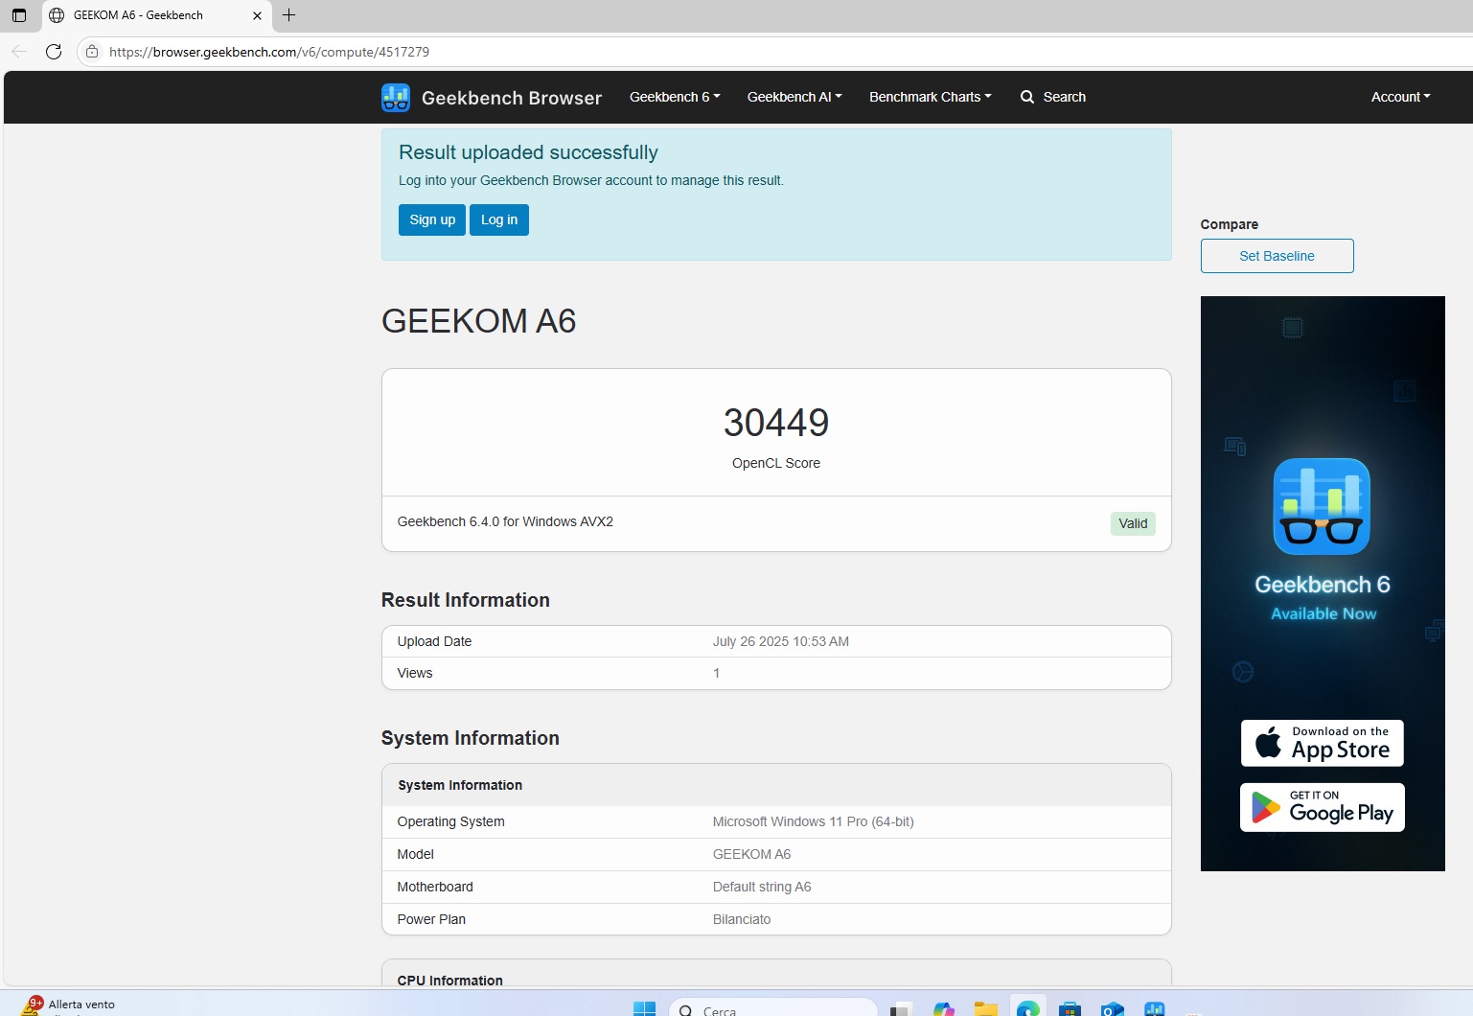Open the Benchmark Charts dropdown
Image resolution: width=1473 pixels, height=1016 pixels.
pyautogui.click(x=931, y=97)
